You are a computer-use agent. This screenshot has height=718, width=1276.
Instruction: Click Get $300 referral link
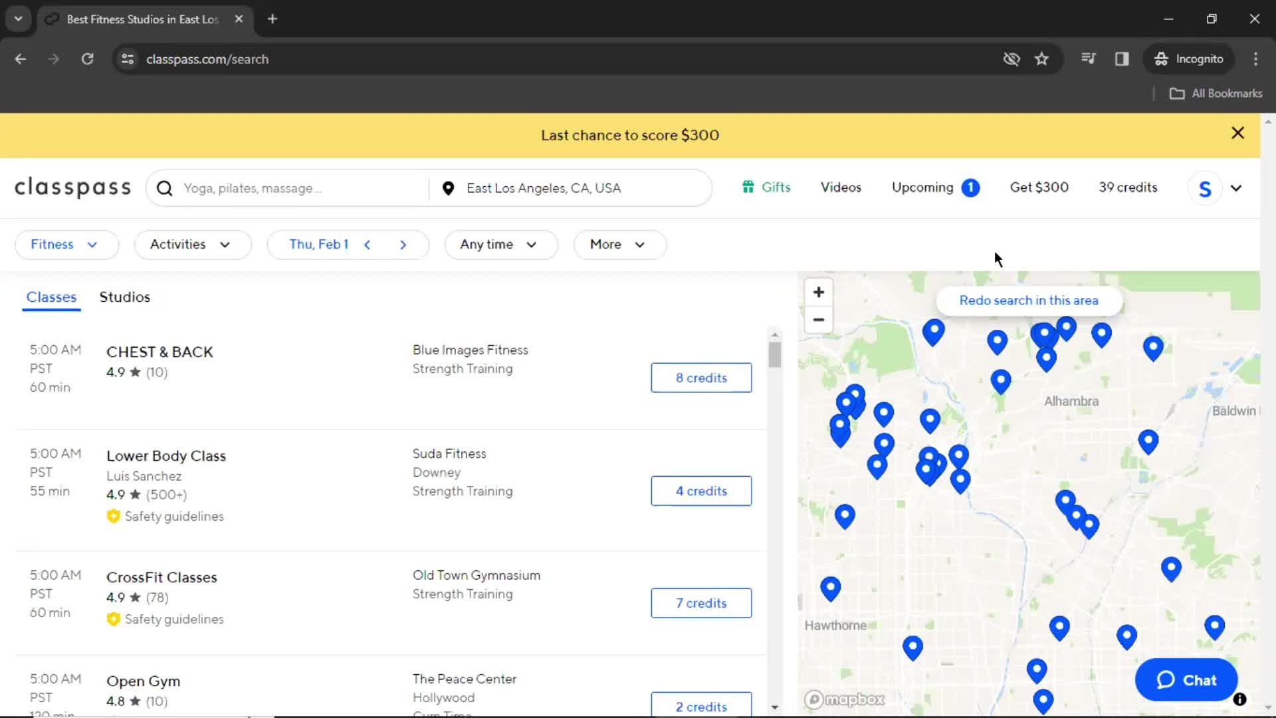pos(1039,187)
